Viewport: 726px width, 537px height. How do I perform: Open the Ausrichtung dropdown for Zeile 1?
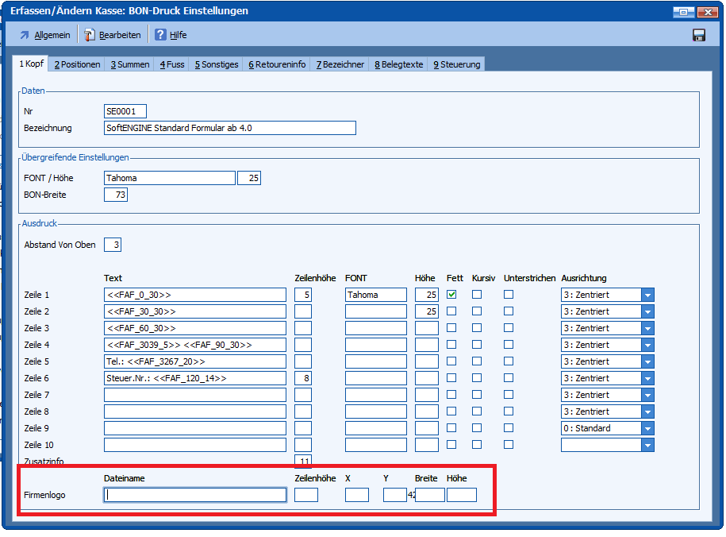click(647, 295)
